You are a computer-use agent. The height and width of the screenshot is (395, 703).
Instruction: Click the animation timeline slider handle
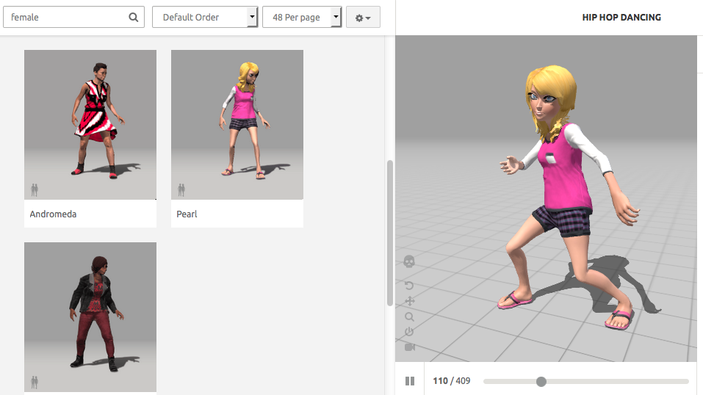tap(541, 382)
